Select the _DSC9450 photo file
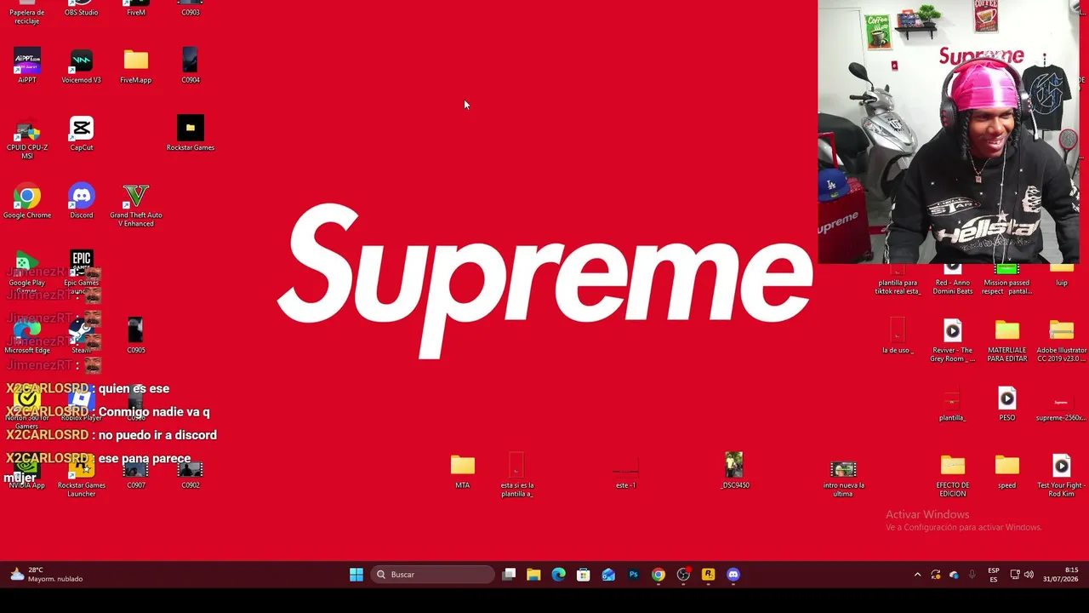 pos(735,471)
